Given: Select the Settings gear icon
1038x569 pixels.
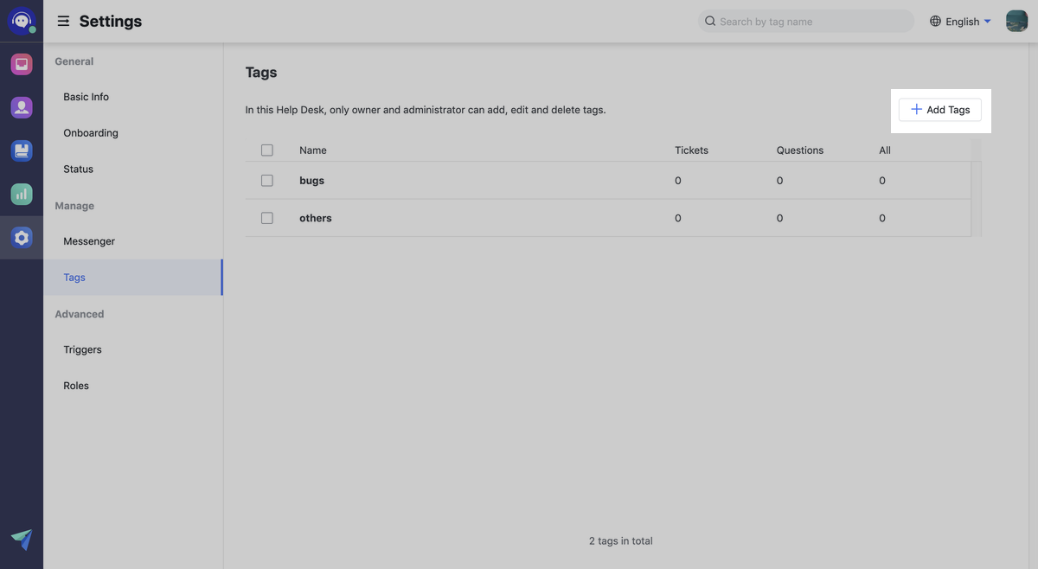Looking at the screenshot, I should click(x=21, y=237).
